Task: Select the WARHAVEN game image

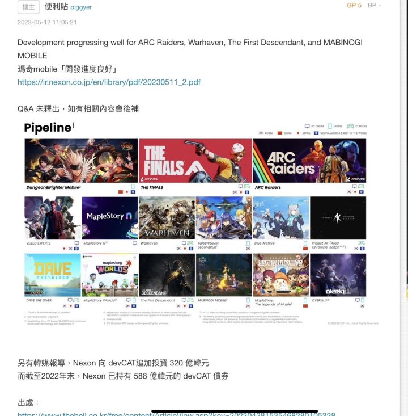Action: pos(167,218)
